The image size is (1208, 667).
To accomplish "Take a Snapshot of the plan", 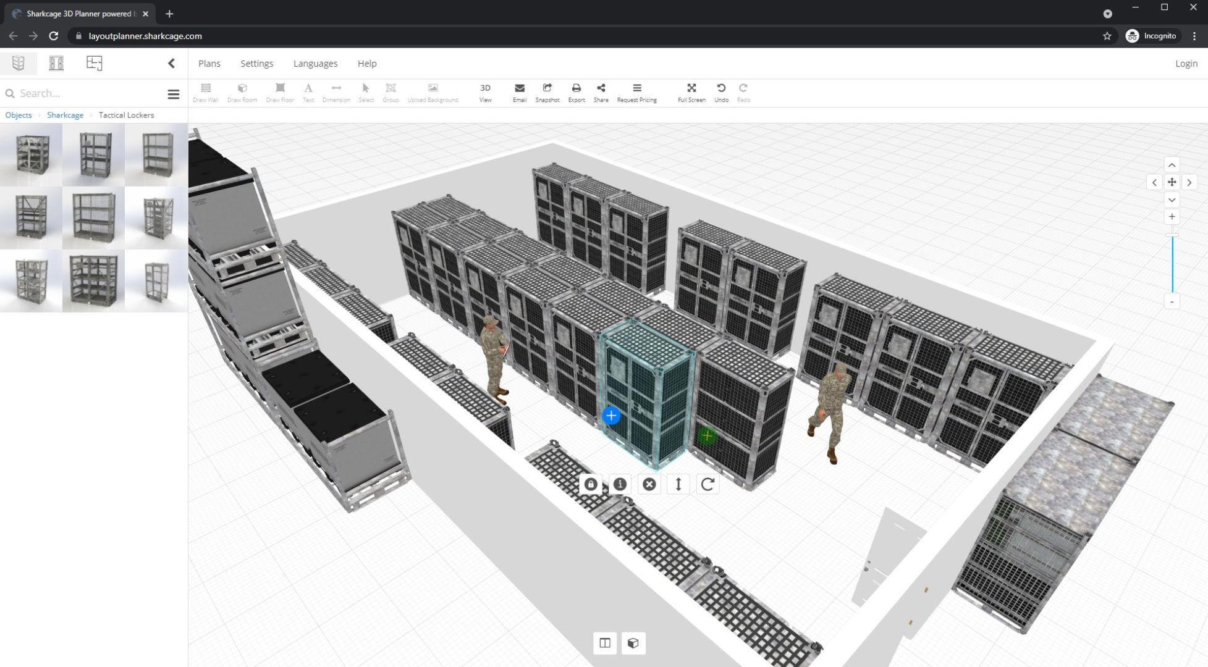I will (x=547, y=91).
